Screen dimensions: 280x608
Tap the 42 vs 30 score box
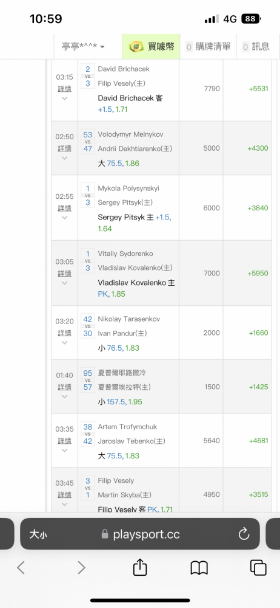click(88, 326)
